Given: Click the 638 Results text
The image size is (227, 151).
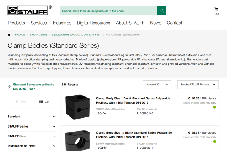Looking at the screenshot, I should coord(70,85).
